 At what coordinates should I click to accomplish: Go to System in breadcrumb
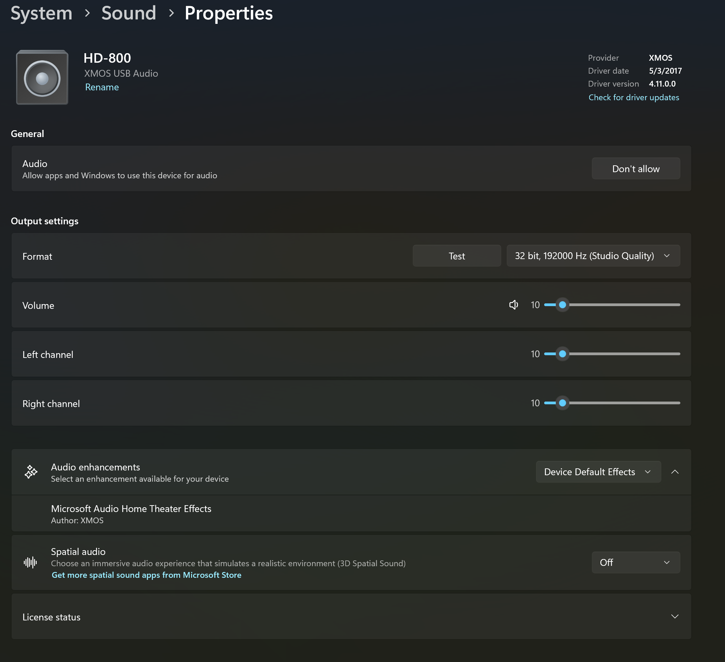tap(41, 13)
